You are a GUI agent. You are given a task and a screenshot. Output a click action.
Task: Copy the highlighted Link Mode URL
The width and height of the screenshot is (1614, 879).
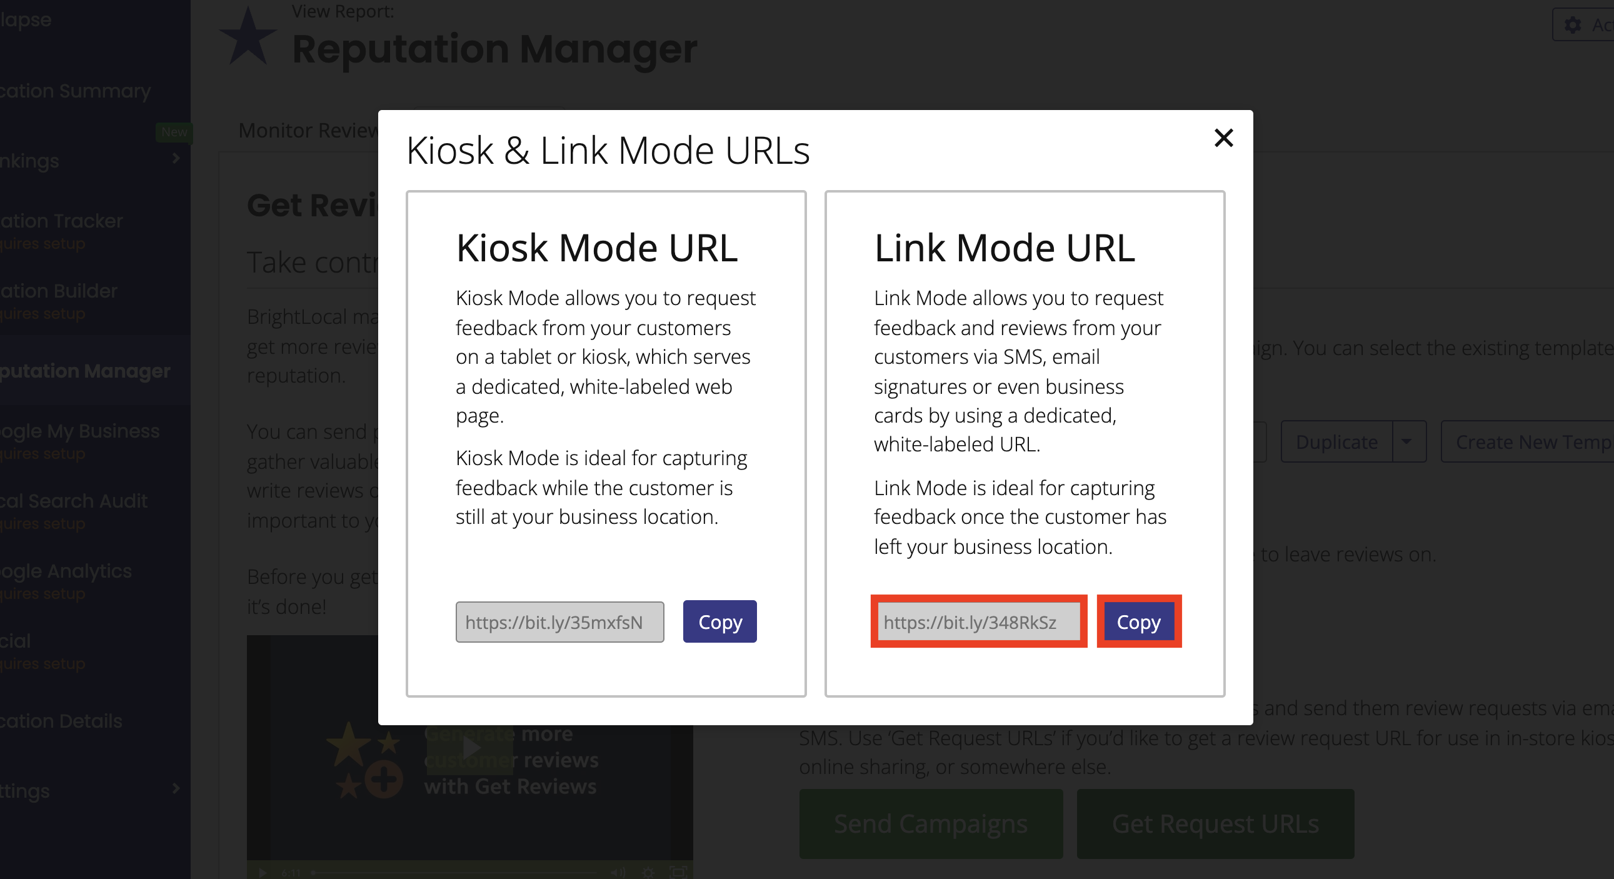point(1138,621)
